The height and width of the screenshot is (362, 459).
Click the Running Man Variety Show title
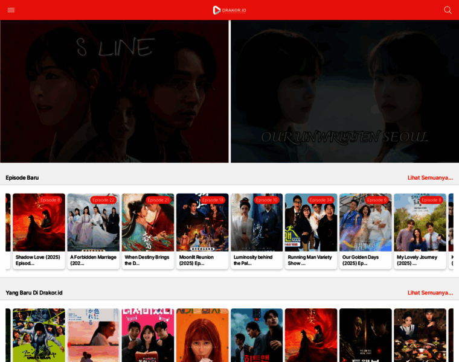coord(310,260)
